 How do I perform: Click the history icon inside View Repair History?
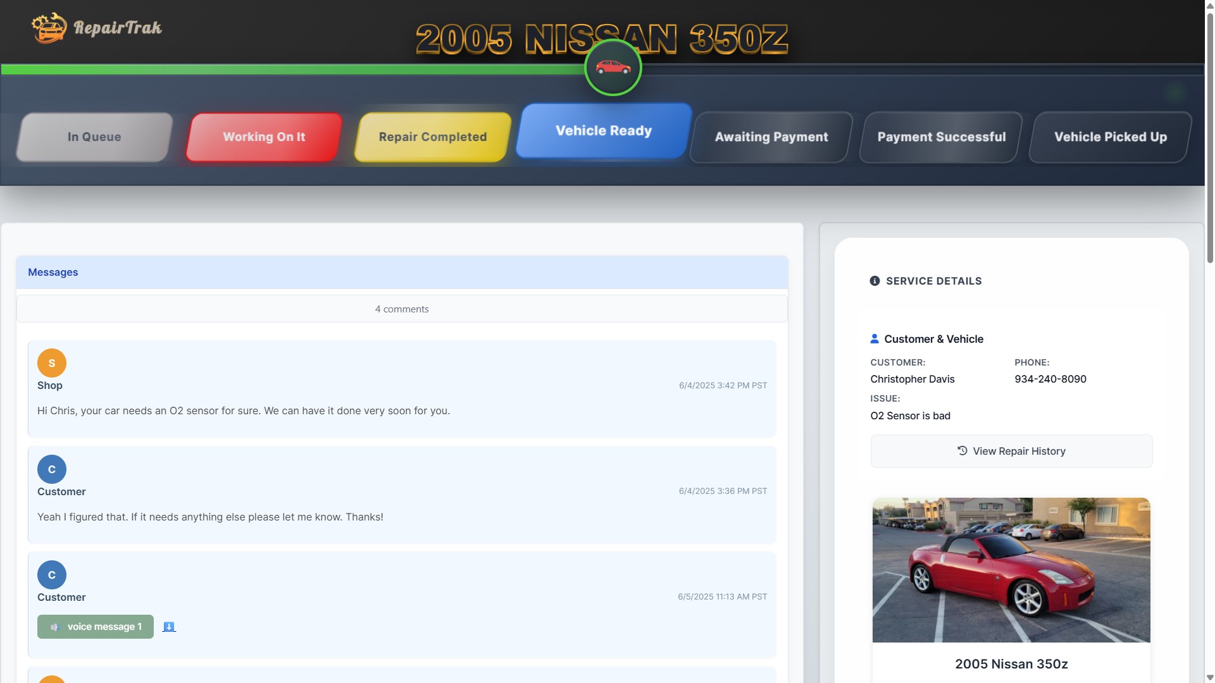click(x=961, y=451)
